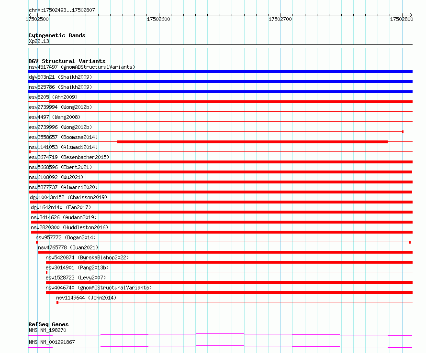
Task: Click the red bar under dgv1642n140
Action: coord(222,212)
